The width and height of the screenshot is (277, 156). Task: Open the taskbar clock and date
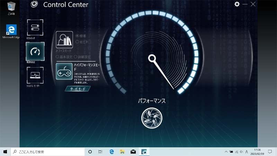click(257, 152)
